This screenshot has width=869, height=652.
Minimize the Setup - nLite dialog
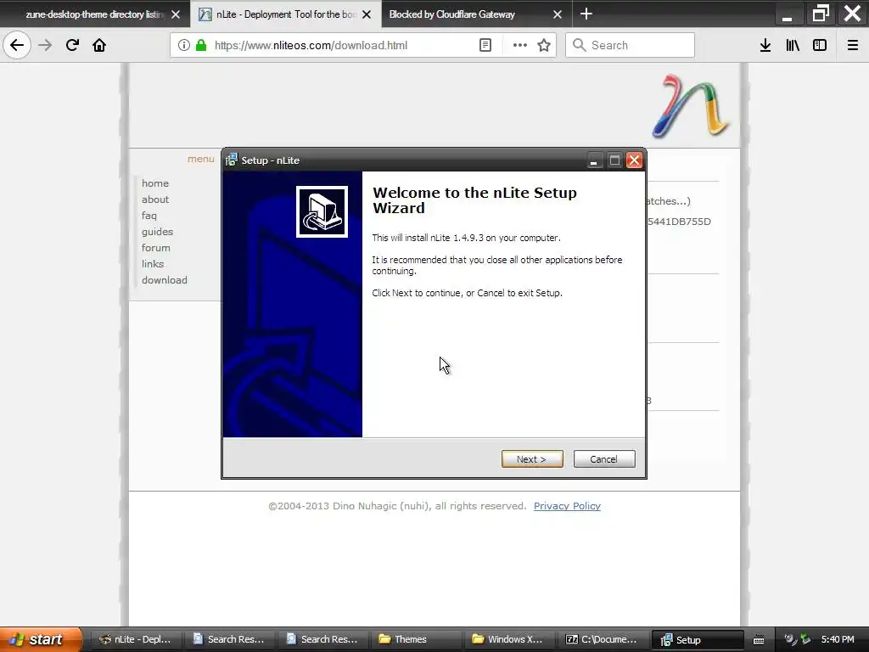(594, 160)
